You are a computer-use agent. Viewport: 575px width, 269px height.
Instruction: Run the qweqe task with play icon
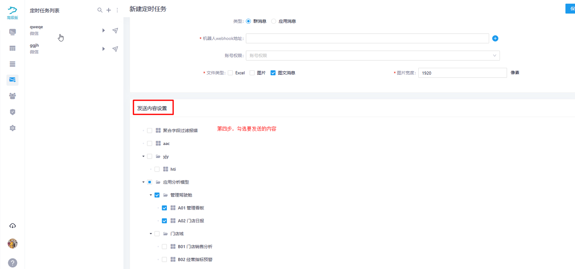coord(103,30)
